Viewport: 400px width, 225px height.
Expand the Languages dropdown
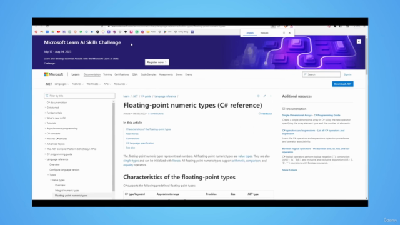click(x=62, y=84)
